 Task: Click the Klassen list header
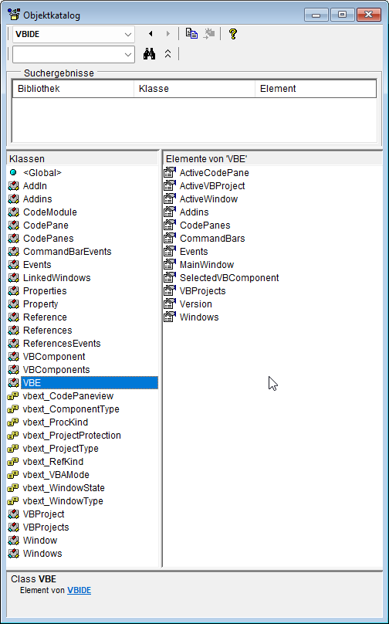coord(83,159)
